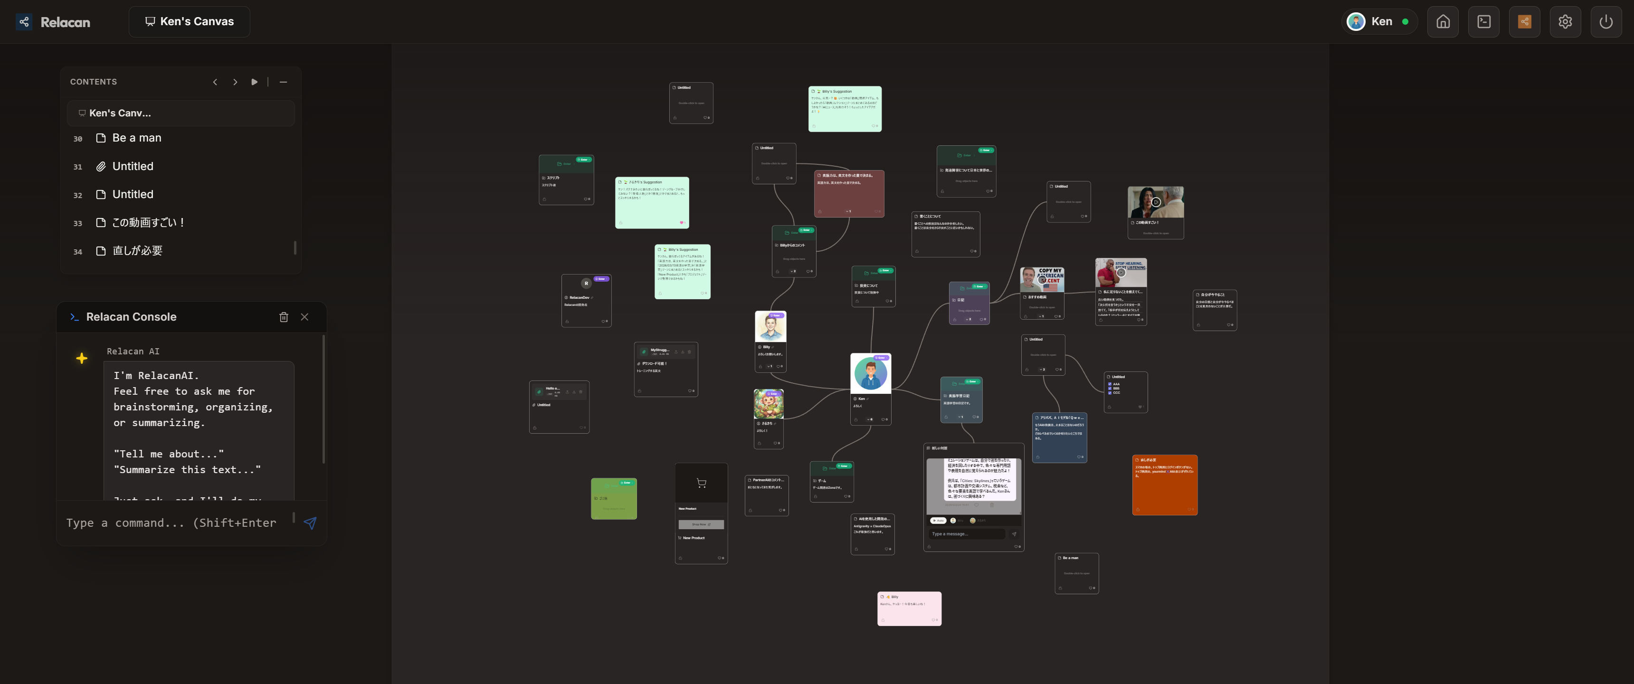Toggle the CCC checkbox in checklist node
The height and width of the screenshot is (684, 1634).
coord(1110,393)
